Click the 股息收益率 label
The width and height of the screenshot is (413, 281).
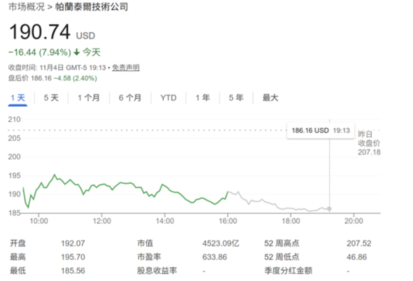click(x=157, y=271)
